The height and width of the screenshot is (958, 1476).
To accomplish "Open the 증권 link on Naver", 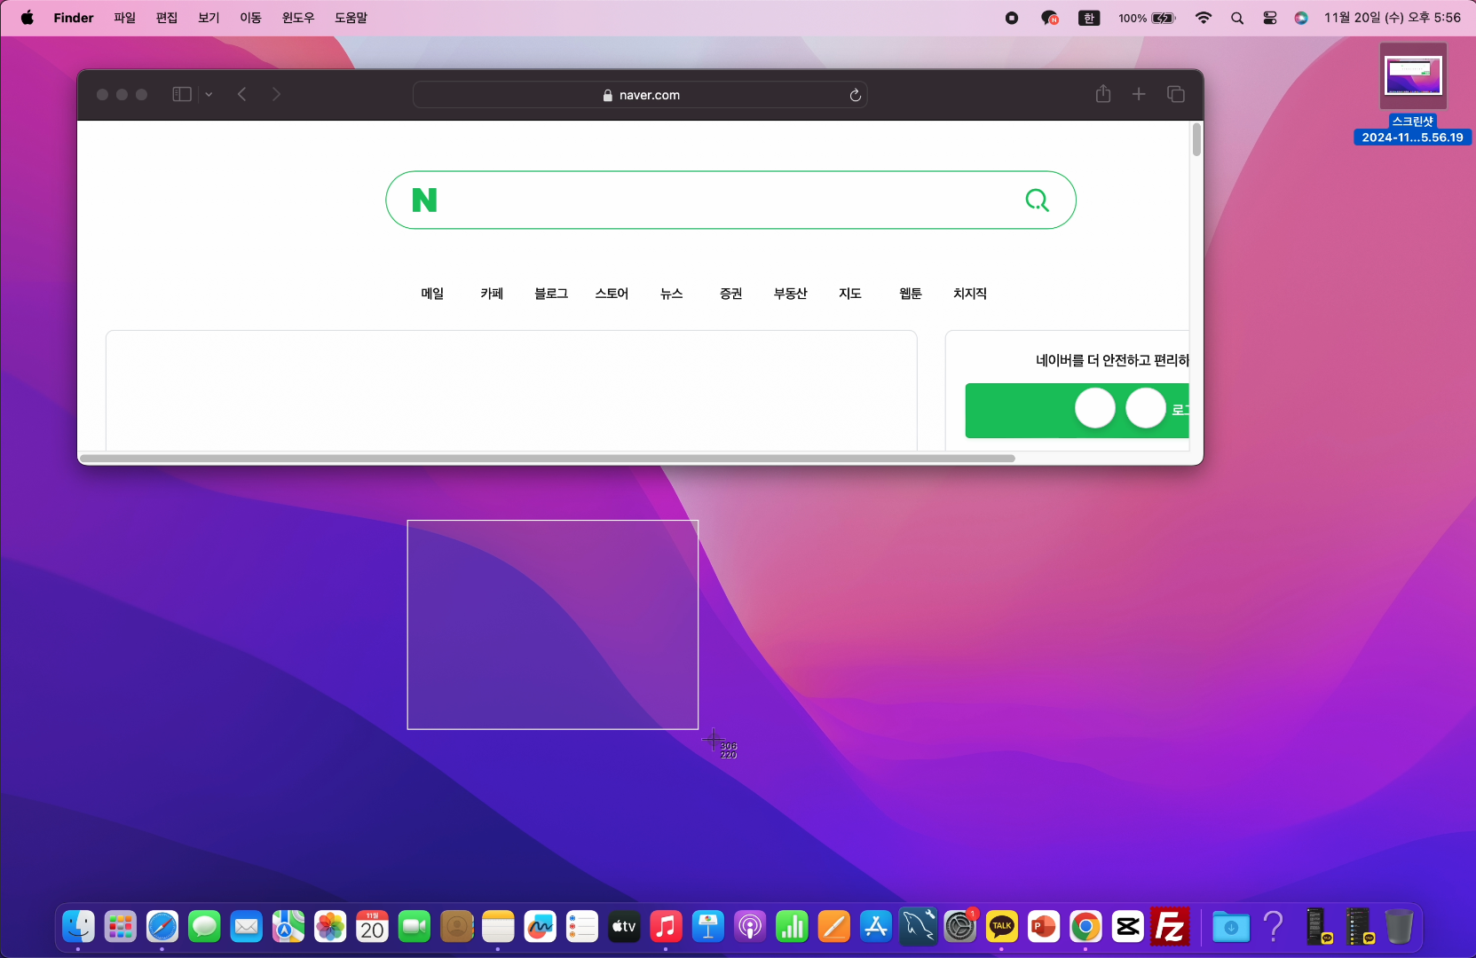I will coord(731,294).
